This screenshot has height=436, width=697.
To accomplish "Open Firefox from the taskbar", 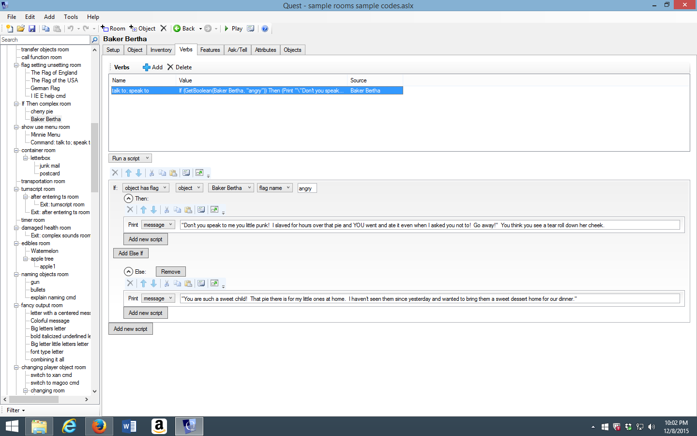I will [99, 426].
